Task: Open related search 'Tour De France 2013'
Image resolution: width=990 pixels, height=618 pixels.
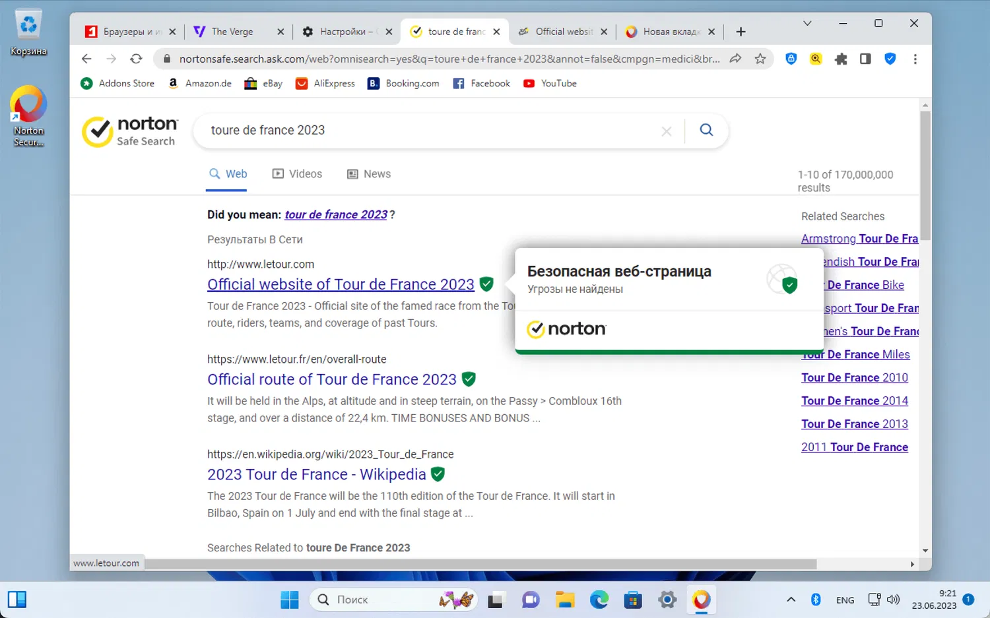Action: point(855,424)
